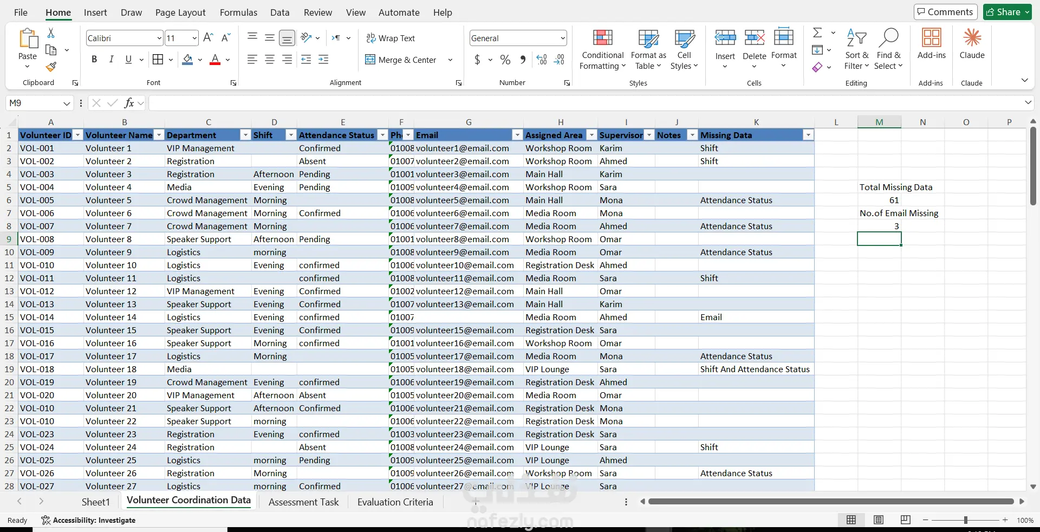The width and height of the screenshot is (1040, 532).
Task: Select column M header
Action: pos(879,122)
